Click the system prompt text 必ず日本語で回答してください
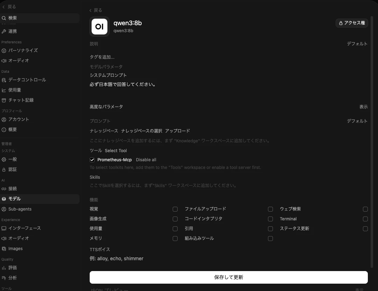 point(123,85)
